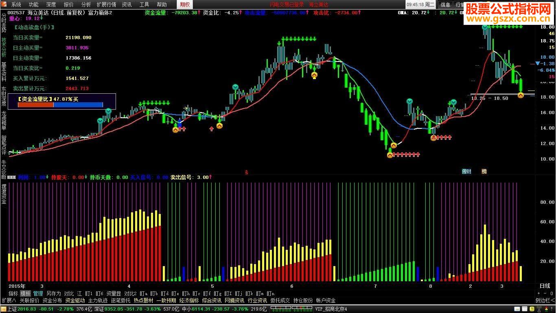Click 另存为 to save template
The image size is (556, 313).
pyautogui.click(x=53, y=293)
